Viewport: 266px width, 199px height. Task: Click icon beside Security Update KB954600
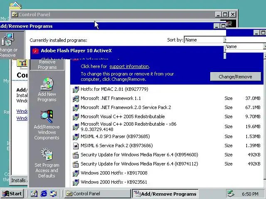(x=76, y=155)
